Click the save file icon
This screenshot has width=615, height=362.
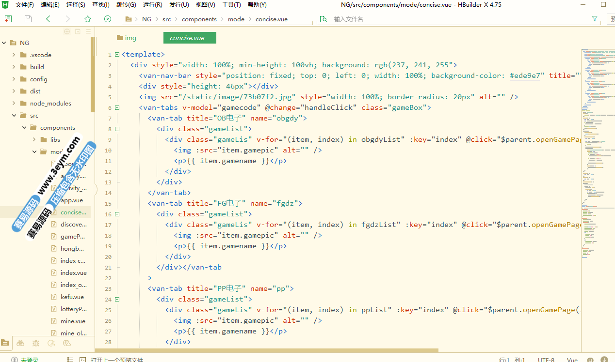[x=28, y=19]
